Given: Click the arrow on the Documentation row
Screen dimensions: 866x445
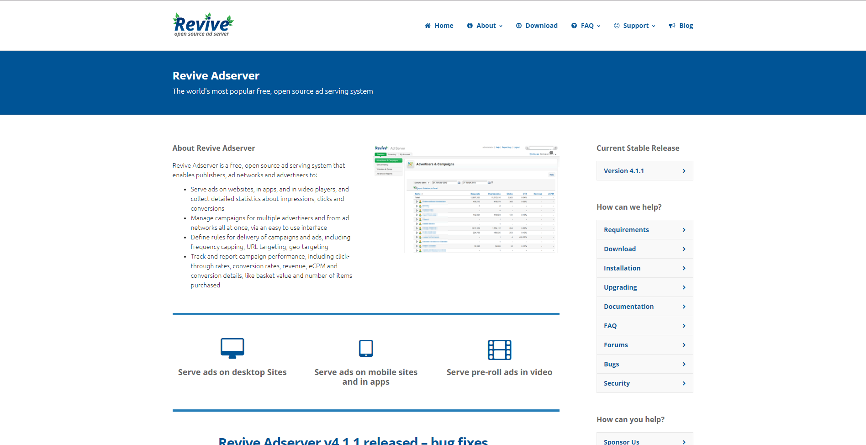Looking at the screenshot, I should 684,307.
